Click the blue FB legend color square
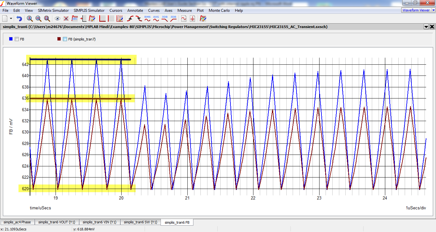Screen dimensions: 436x232 pos(11,39)
